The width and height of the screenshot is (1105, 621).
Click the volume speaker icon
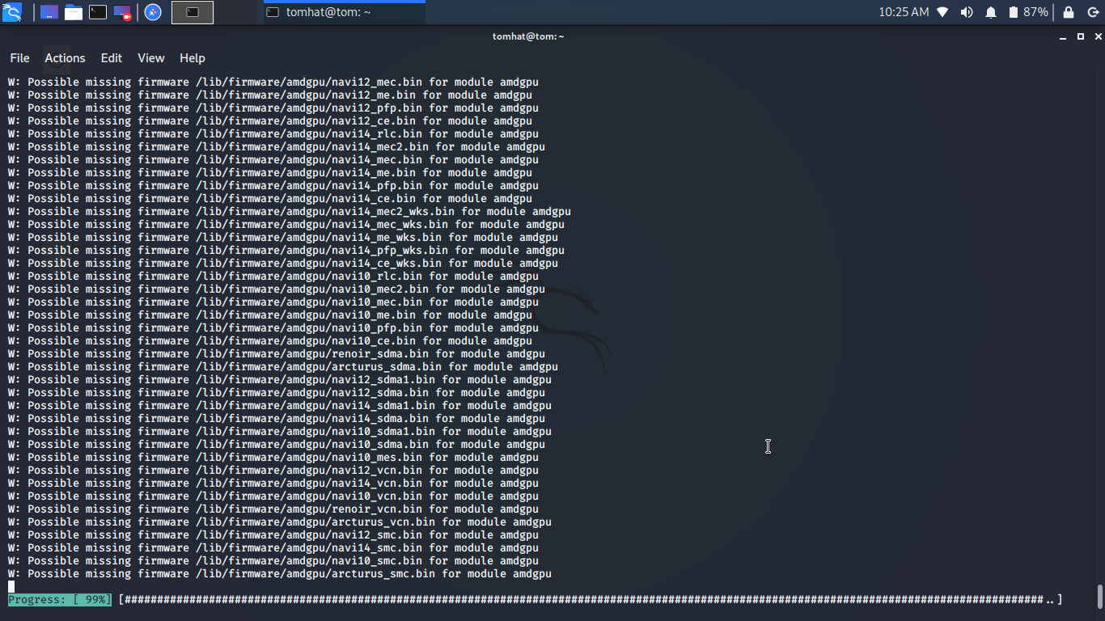pyautogui.click(x=967, y=12)
